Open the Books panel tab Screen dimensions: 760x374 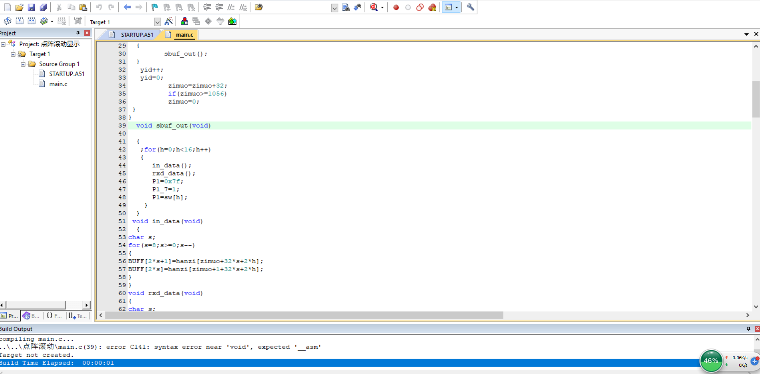31,316
